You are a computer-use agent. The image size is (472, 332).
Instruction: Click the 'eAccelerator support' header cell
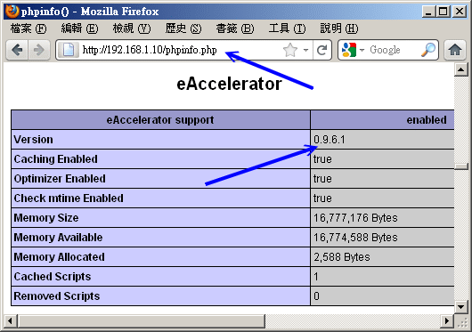160,120
